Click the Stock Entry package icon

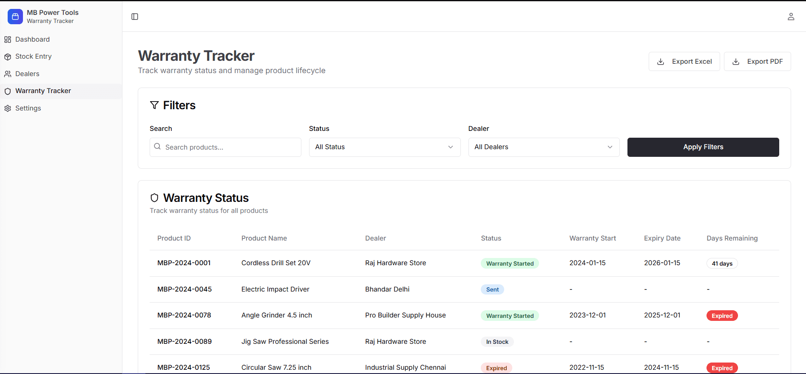[8, 57]
